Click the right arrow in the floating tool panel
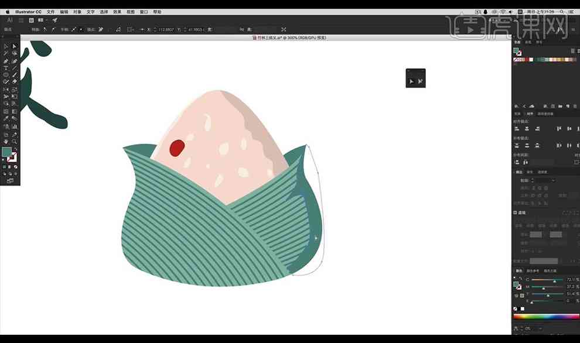Screen dimensions: 580x343 [x=420, y=81]
